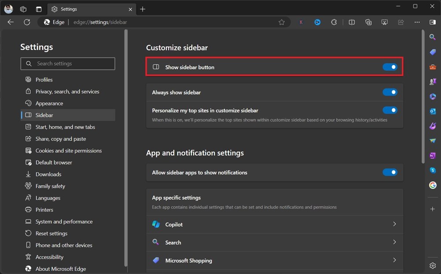The image size is (441, 274).
Task: Toggle Show sidebar button off
Action: [389, 67]
